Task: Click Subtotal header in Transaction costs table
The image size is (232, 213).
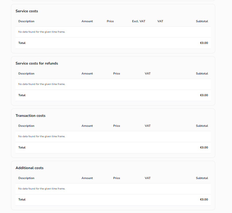Action: click(202, 126)
